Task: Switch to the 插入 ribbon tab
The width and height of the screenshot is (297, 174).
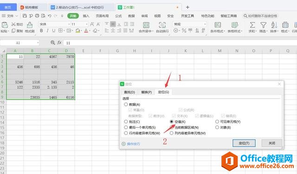Action: [86, 16]
